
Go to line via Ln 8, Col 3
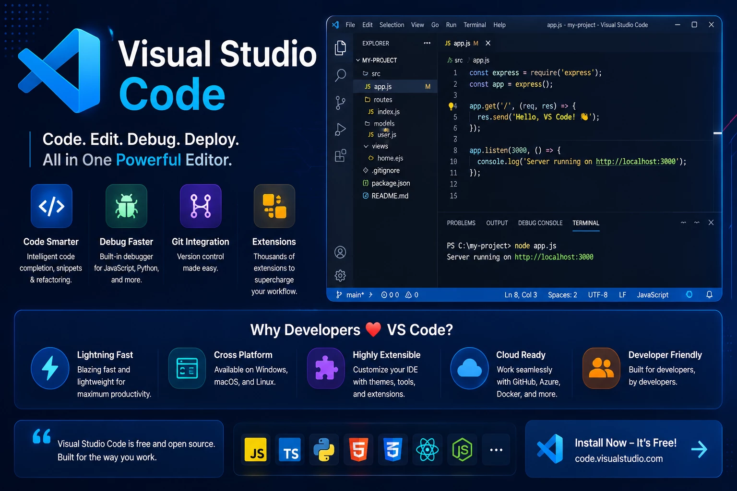[x=521, y=295]
